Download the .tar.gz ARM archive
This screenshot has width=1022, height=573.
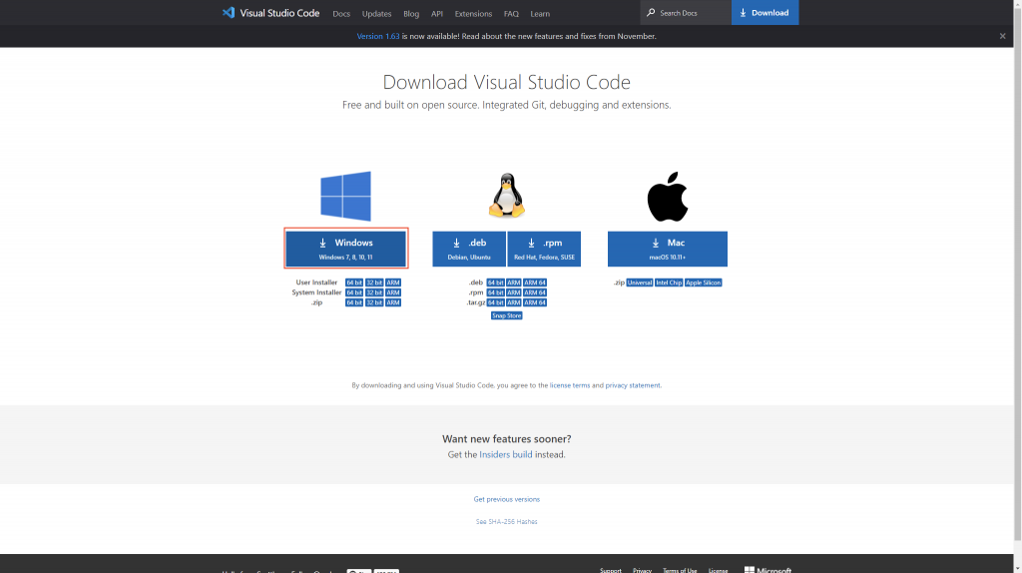point(514,302)
